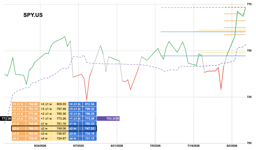
Task: Click the 724.87 weekly value
Action: (61, 139)
